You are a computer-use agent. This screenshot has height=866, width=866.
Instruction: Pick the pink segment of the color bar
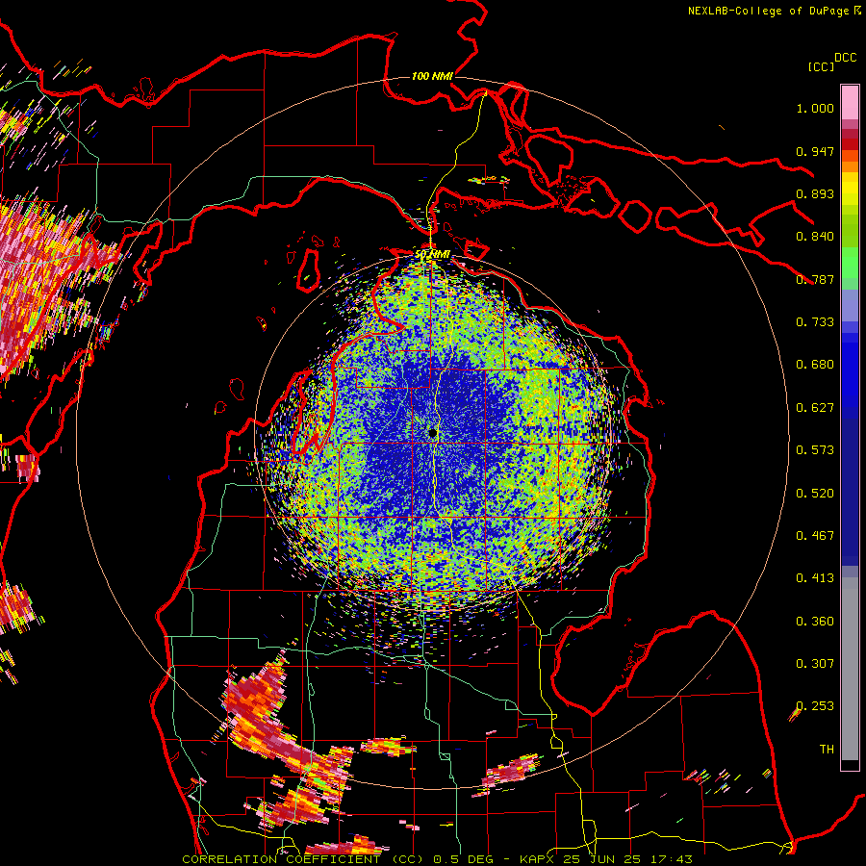[850, 102]
